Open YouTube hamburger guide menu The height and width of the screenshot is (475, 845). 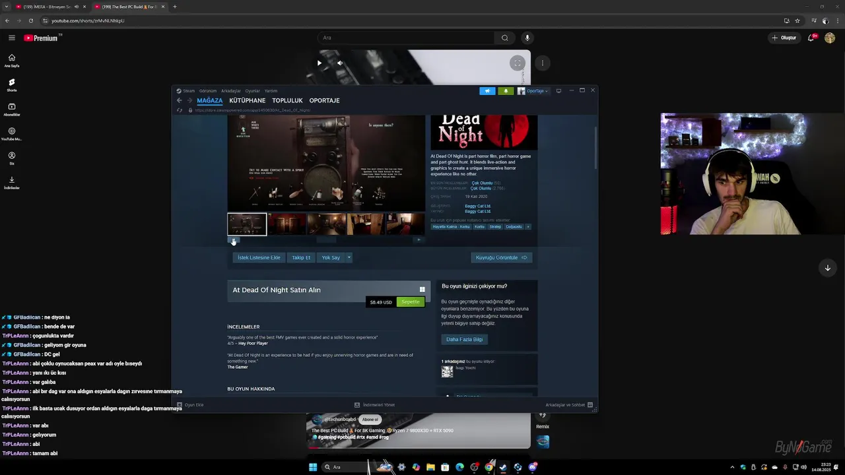click(x=12, y=38)
